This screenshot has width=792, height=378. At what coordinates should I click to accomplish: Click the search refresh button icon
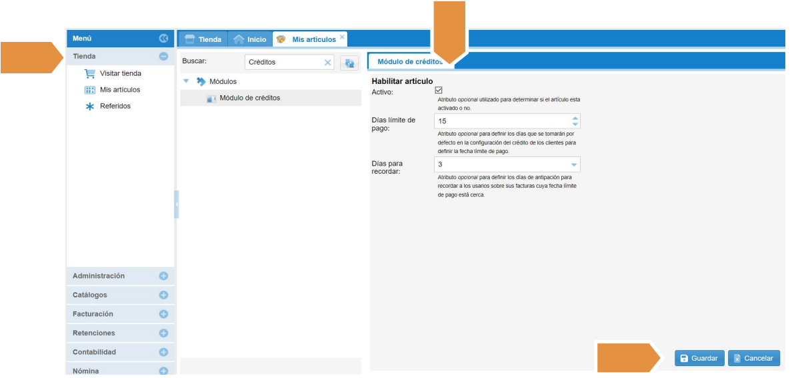point(349,63)
